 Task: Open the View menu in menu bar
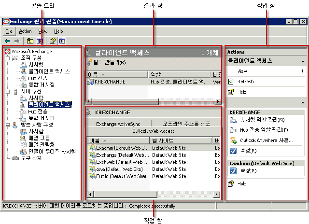pyautogui.click(x=43, y=31)
